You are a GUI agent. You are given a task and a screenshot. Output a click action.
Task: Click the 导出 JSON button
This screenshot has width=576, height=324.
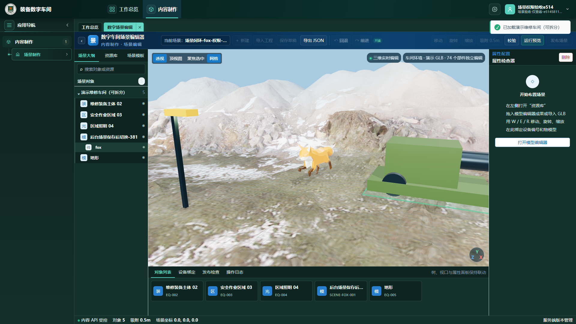pyautogui.click(x=313, y=40)
